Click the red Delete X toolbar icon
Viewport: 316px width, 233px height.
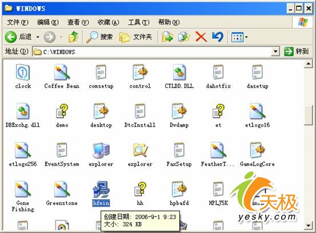point(201,37)
